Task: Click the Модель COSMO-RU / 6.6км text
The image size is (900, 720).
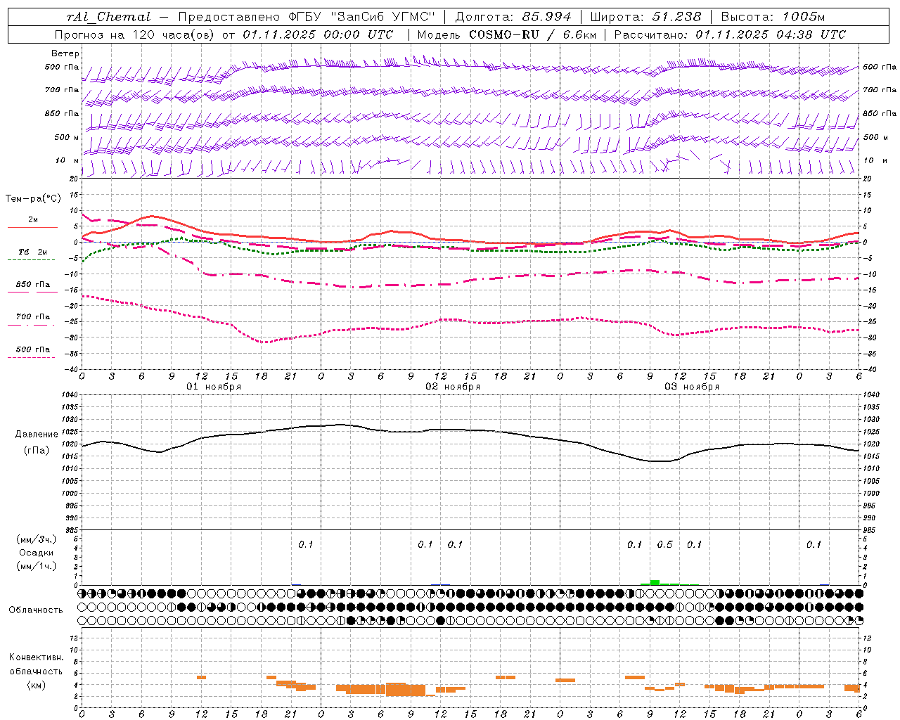Action: click(506, 34)
